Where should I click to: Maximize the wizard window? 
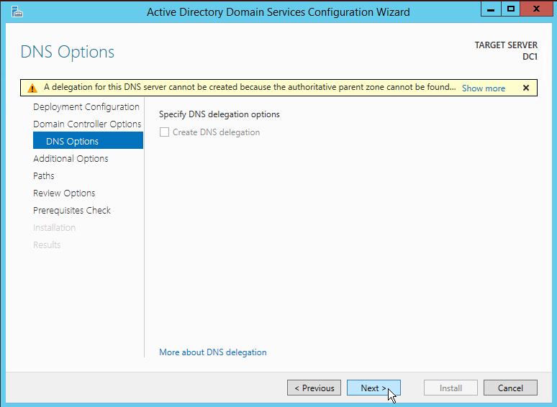pos(511,9)
